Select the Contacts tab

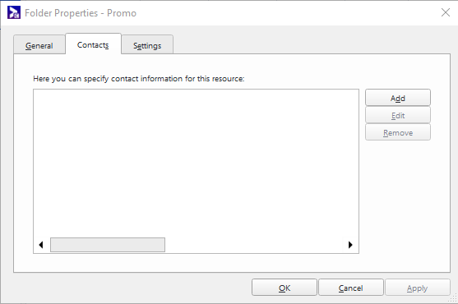(93, 44)
